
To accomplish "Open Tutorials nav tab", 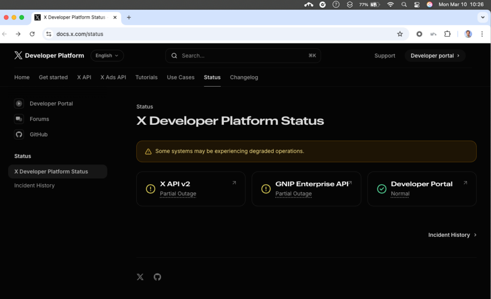I will click(147, 77).
